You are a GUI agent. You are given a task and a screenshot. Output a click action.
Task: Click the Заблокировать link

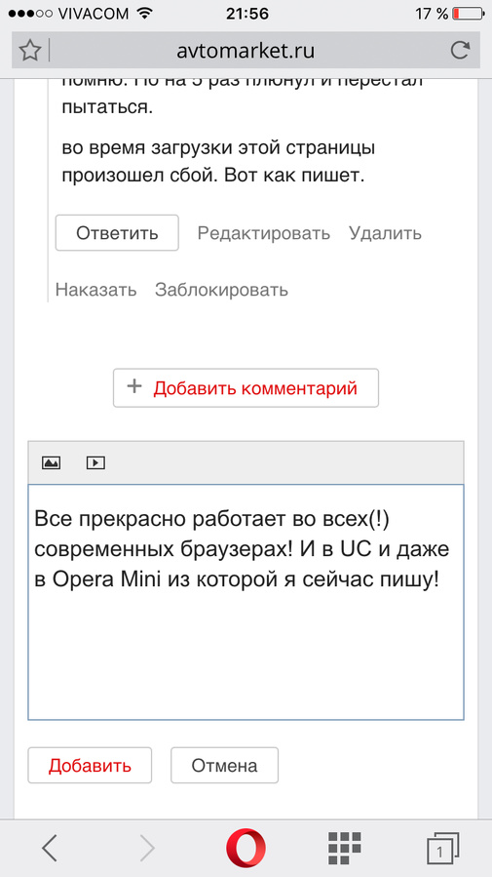[x=222, y=290]
